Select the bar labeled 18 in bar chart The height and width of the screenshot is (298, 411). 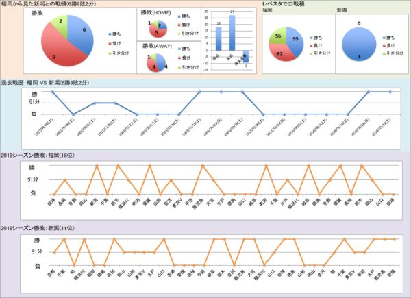point(219,38)
